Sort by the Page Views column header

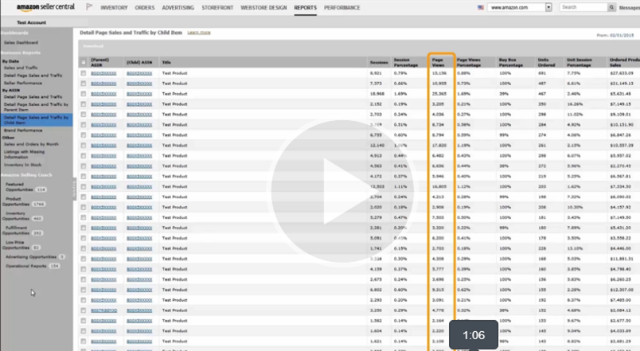click(439, 62)
